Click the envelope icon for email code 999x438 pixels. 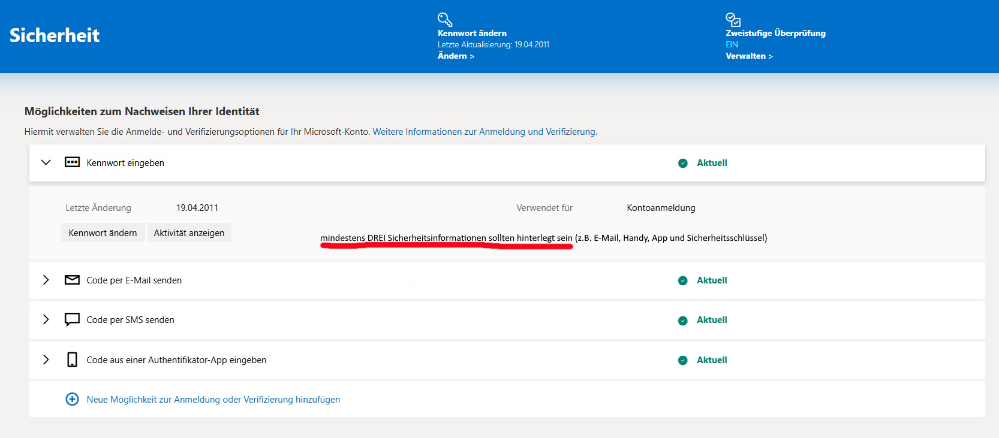pos(72,280)
